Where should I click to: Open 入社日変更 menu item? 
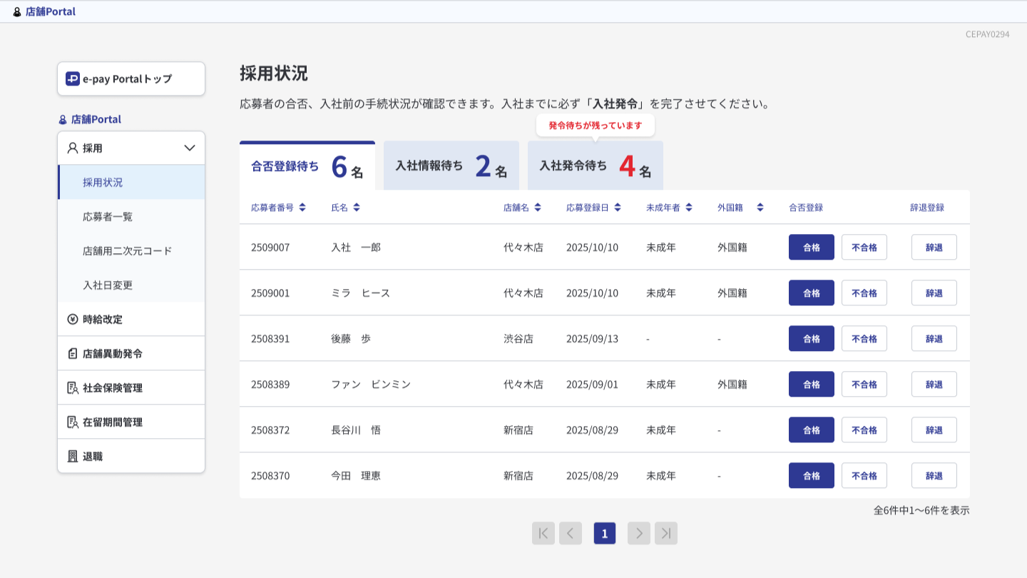point(131,285)
